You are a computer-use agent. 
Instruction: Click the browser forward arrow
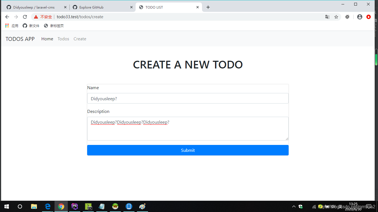[16, 17]
